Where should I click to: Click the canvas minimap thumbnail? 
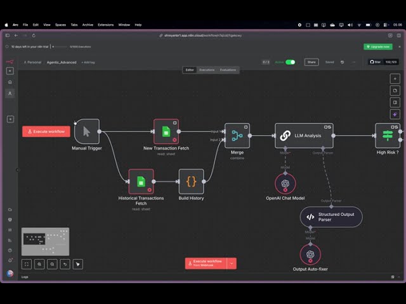click(x=45, y=241)
